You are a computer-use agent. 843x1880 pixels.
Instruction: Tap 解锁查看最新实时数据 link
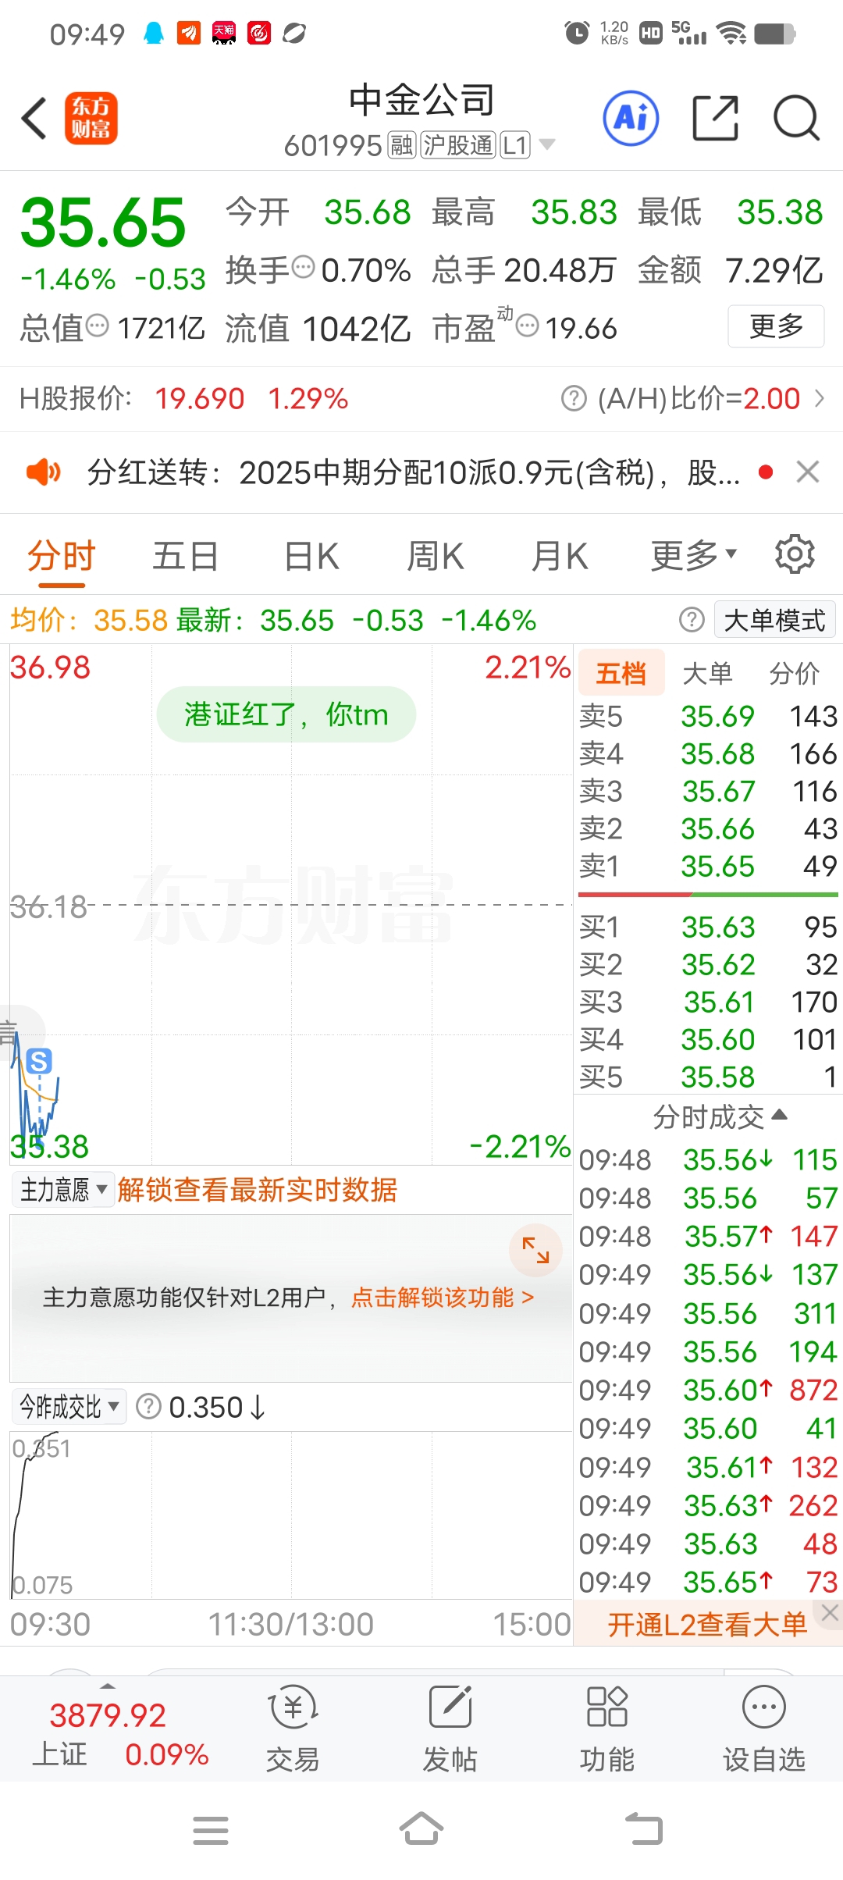coord(257,1190)
